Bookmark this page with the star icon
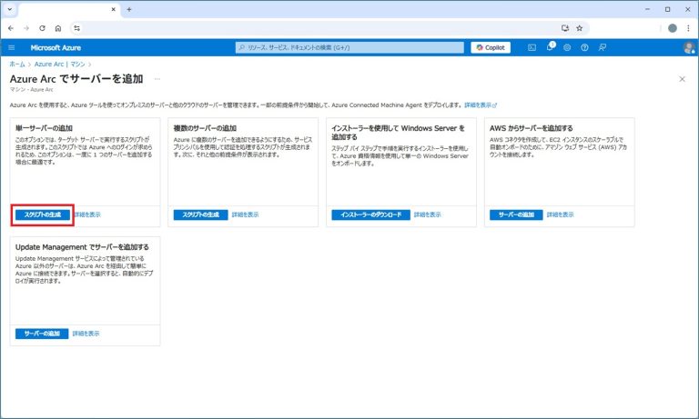This screenshot has width=699, height=419. 579,28
